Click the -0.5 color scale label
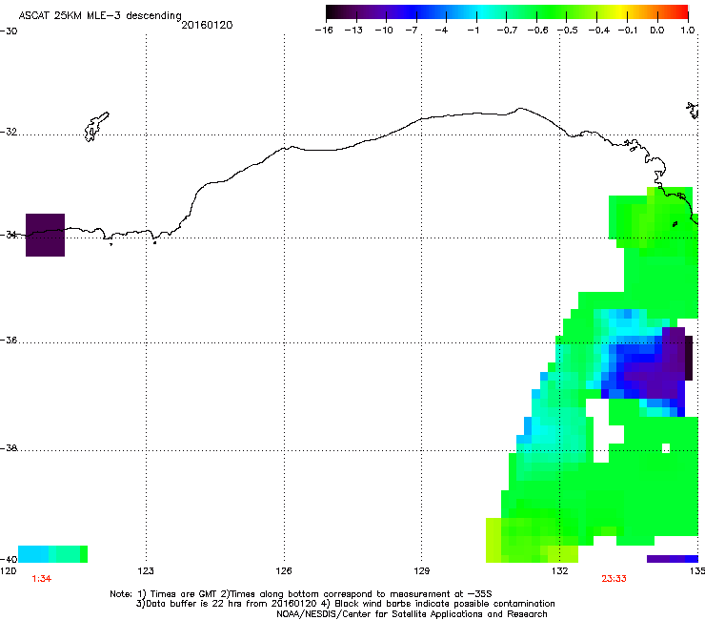This screenshot has height=620, width=705. click(x=568, y=31)
